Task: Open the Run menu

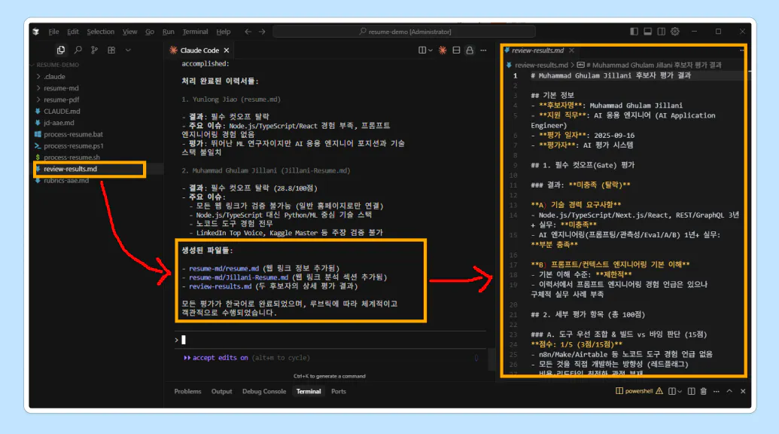Action: pyautogui.click(x=168, y=32)
